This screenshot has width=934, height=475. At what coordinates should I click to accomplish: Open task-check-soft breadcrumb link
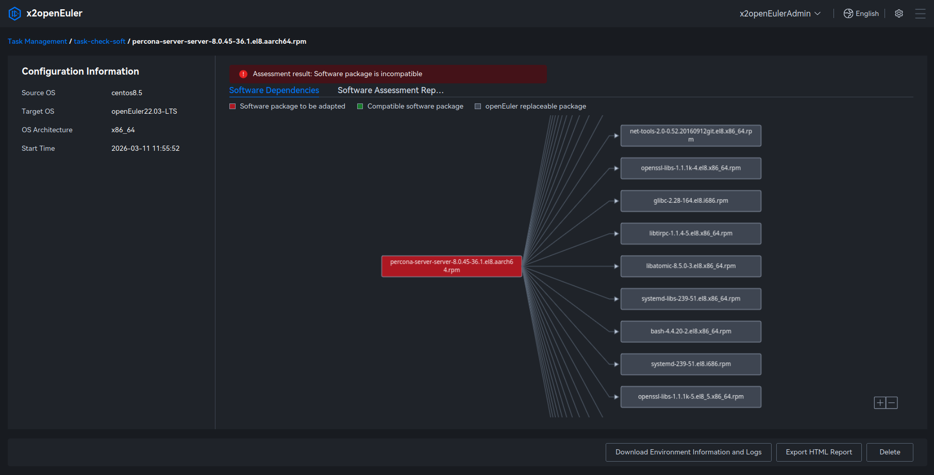[x=99, y=41]
